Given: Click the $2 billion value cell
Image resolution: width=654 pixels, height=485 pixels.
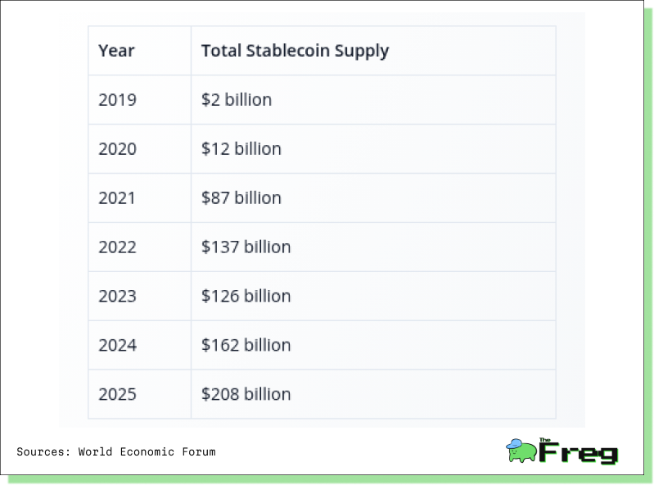Looking at the screenshot, I should tap(373, 100).
